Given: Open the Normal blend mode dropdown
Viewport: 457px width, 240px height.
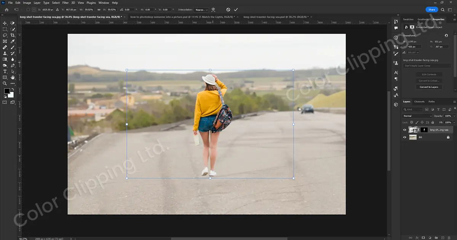Looking at the screenshot, I should coord(418,116).
